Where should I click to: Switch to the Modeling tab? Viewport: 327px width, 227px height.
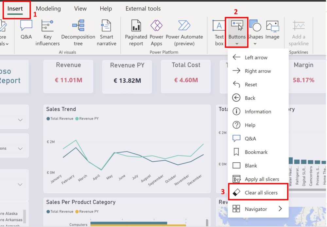tap(48, 8)
